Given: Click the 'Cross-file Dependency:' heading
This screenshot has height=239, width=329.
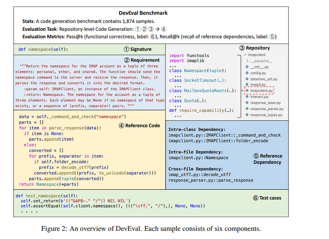Looking at the screenshot, I should [x=196, y=169].
